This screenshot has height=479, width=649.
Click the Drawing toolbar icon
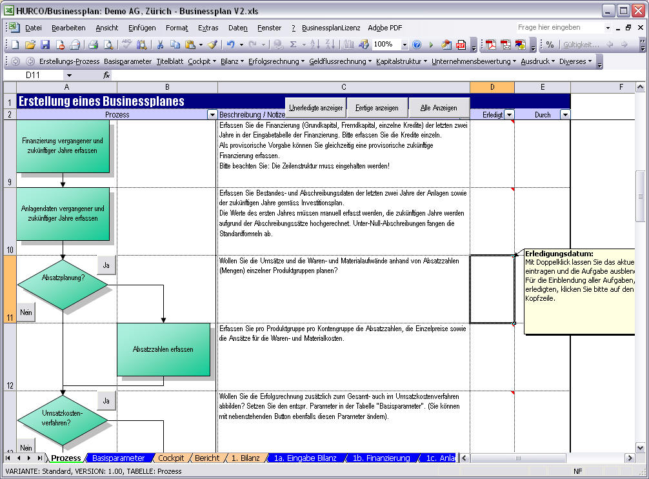click(363, 45)
